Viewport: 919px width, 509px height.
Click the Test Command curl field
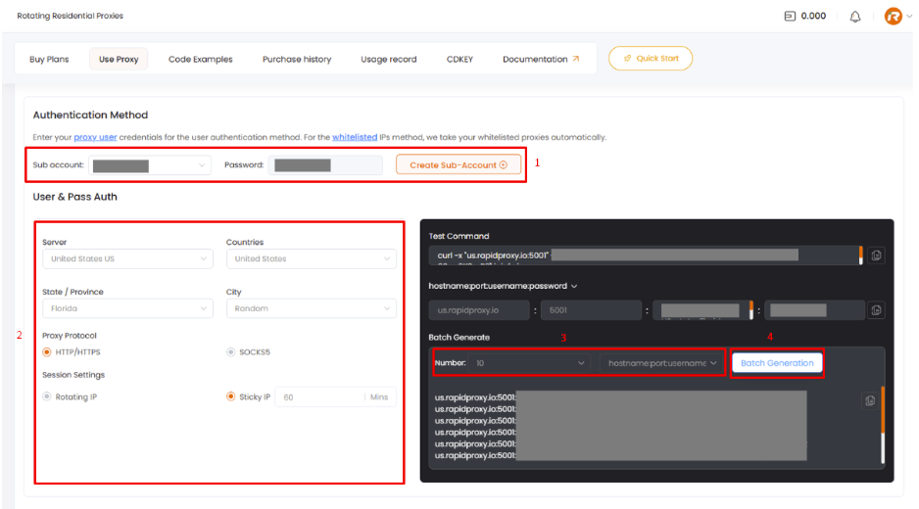645,255
